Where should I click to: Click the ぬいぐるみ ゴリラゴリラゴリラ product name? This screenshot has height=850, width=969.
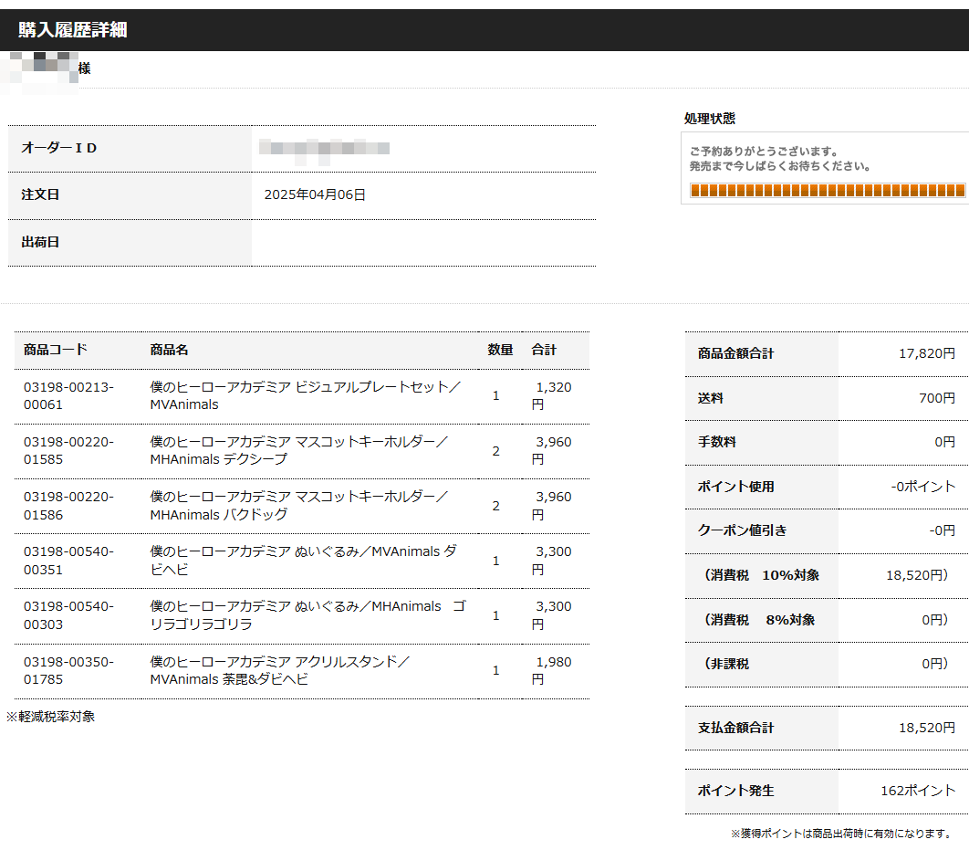[x=307, y=615]
